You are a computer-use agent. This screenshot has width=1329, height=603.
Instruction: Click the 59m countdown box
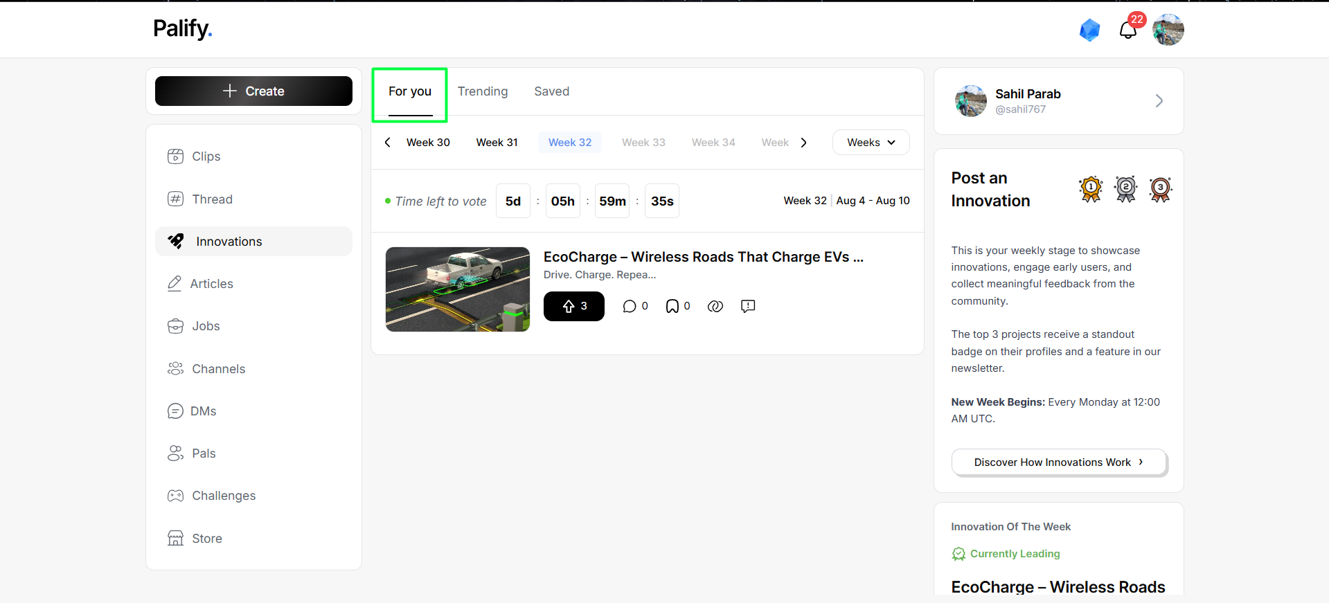pos(612,201)
